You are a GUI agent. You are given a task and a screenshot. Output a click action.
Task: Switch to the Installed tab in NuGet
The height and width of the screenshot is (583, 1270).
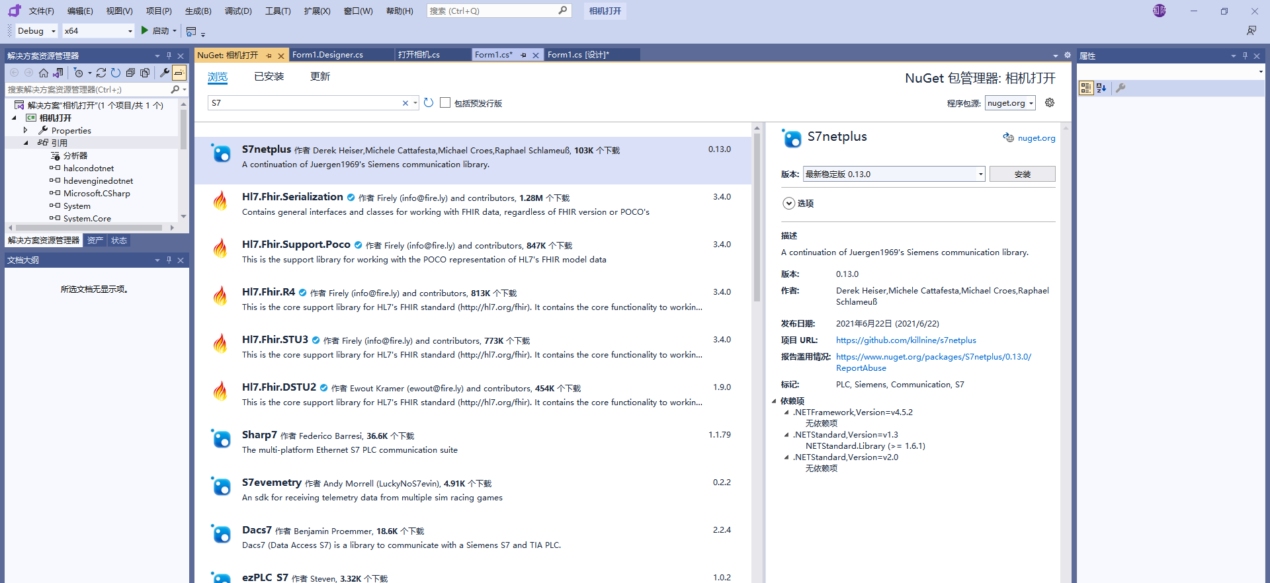[x=269, y=77]
